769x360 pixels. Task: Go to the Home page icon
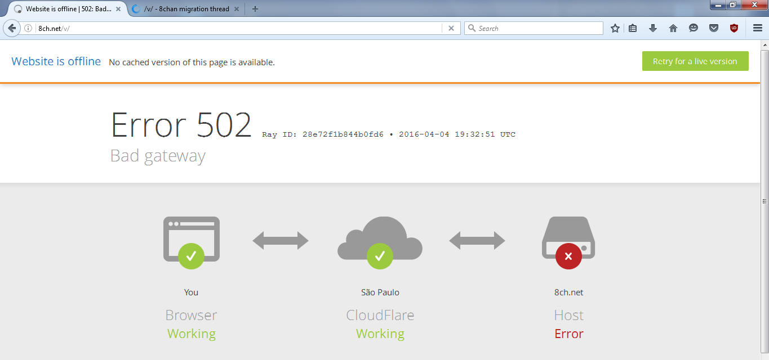673,28
